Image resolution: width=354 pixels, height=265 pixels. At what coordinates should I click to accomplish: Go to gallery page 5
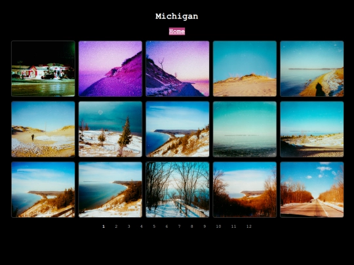[154, 226]
